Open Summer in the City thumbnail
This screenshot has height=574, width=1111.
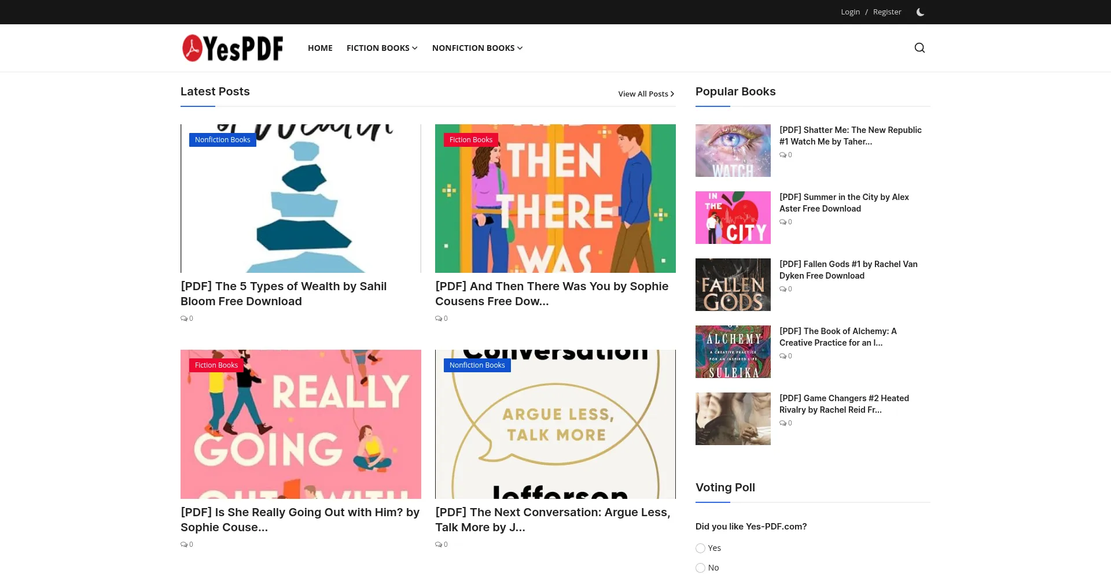click(733, 217)
